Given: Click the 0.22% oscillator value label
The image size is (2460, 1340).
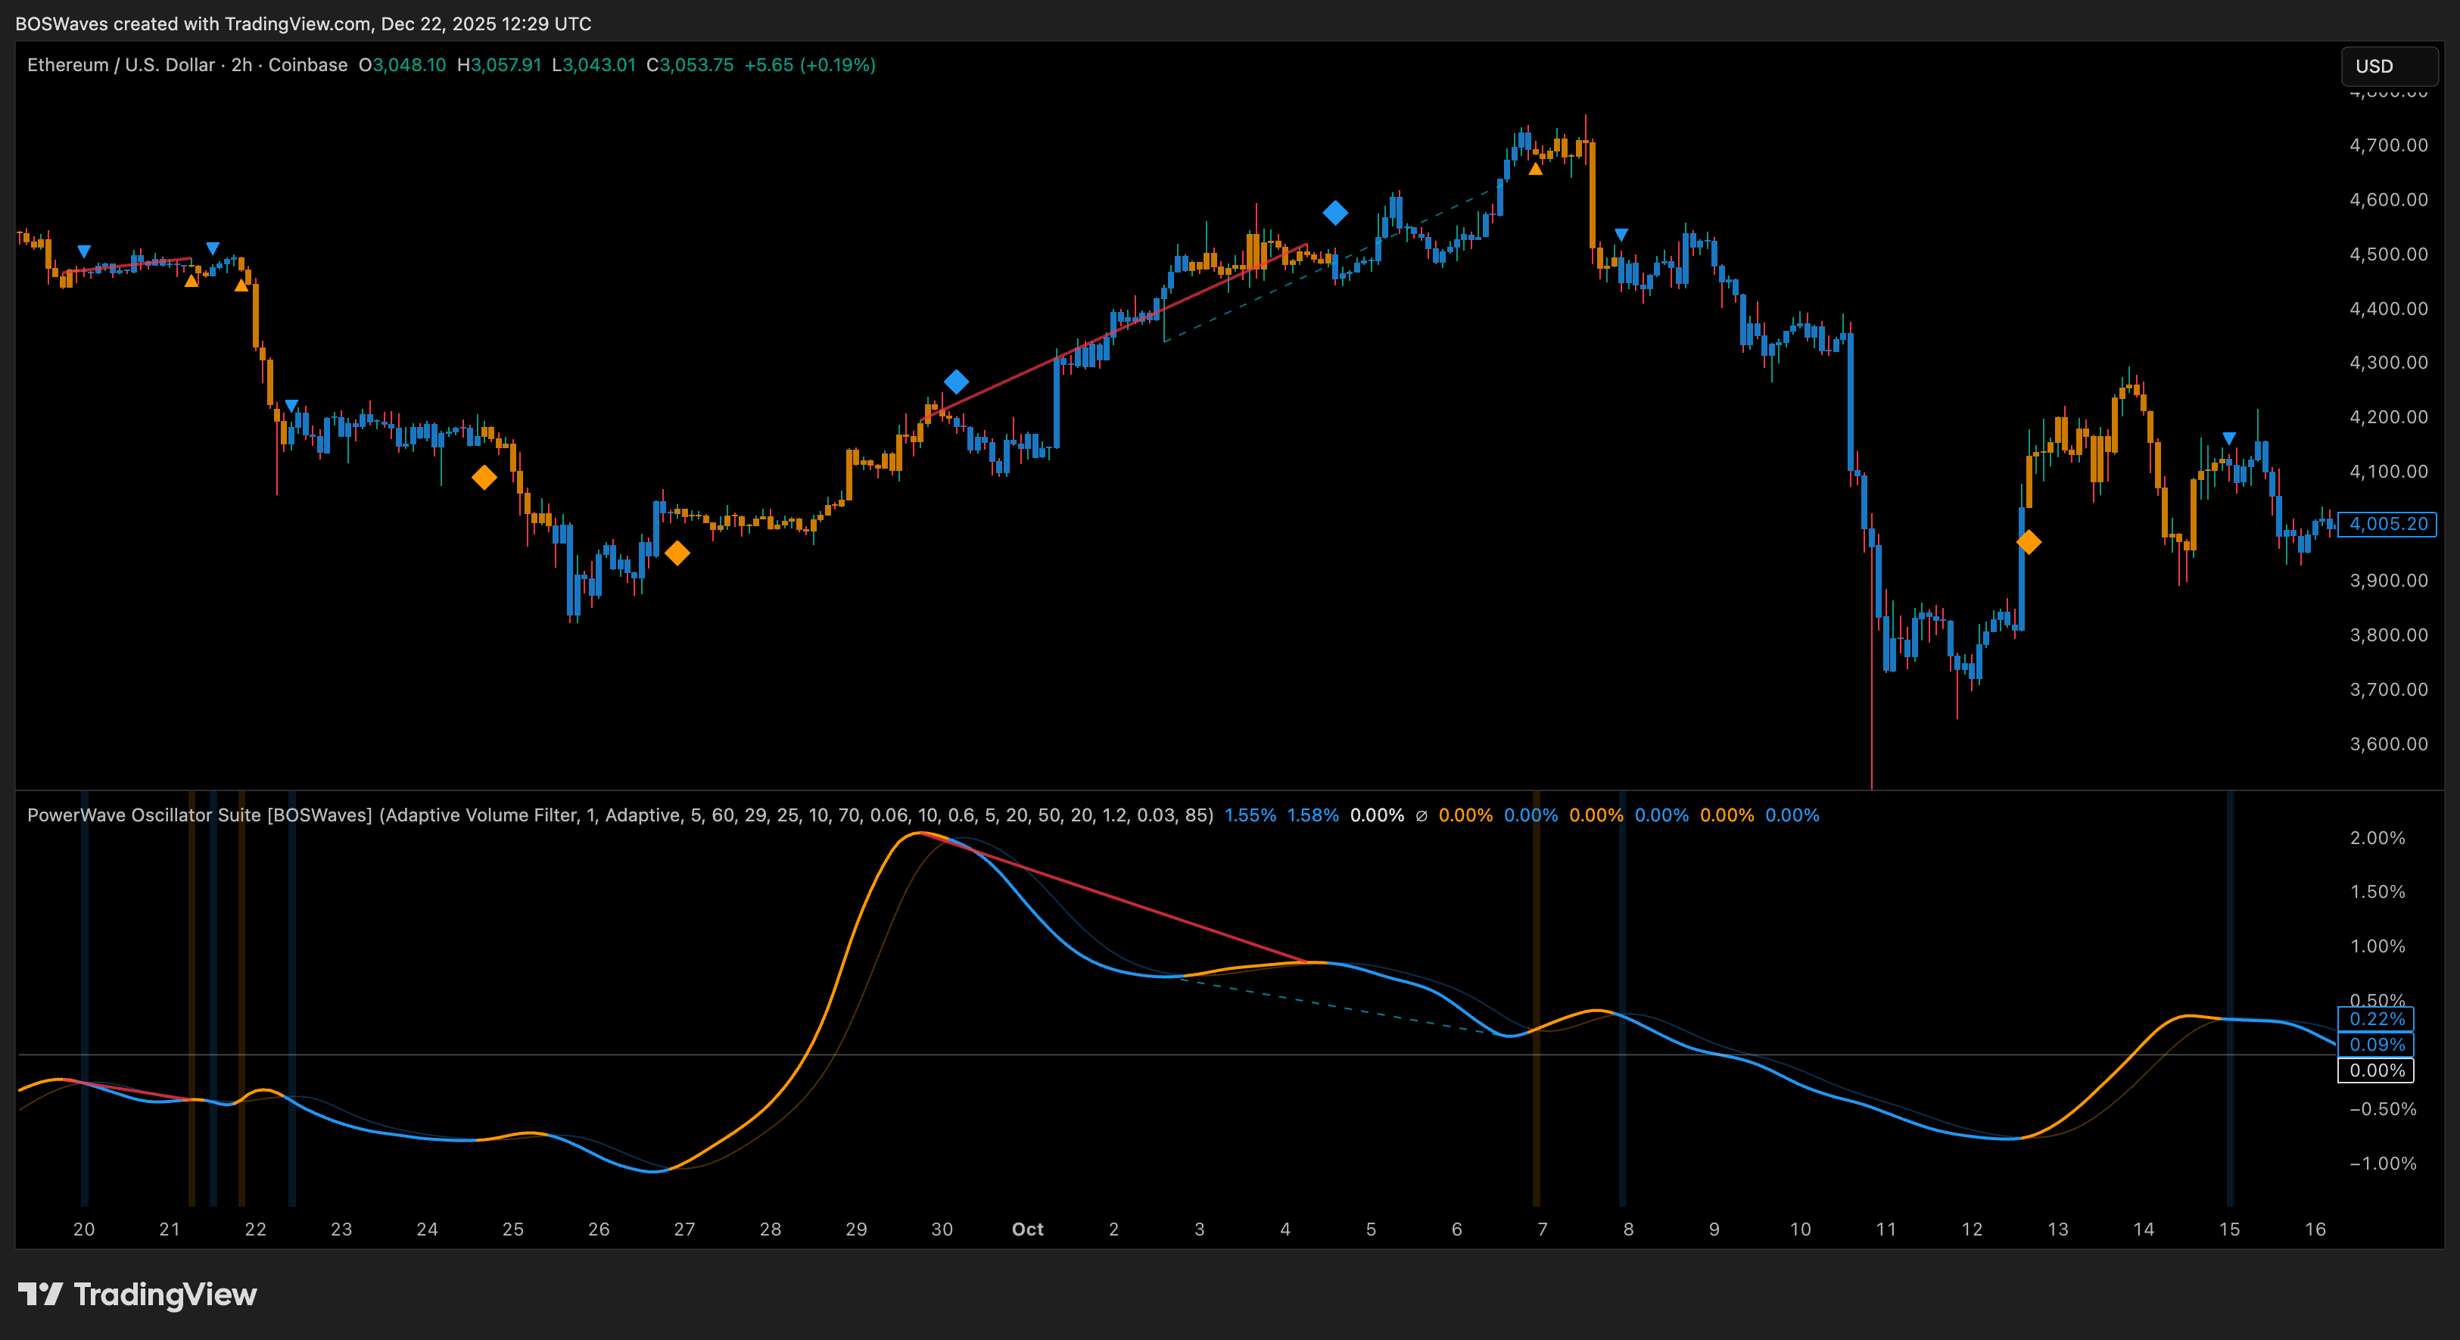Looking at the screenshot, I should [2376, 1019].
